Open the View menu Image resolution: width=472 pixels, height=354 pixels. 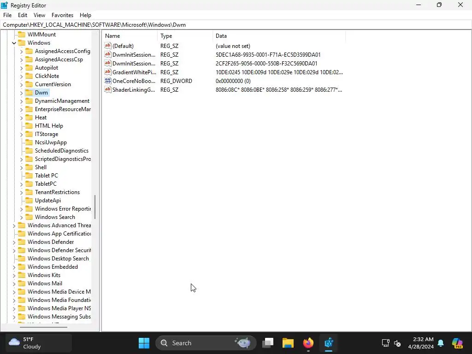coord(39,15)
